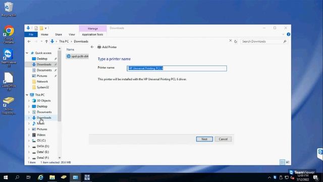Launch Internet Explorer from the taskbar

coord(40,177)
